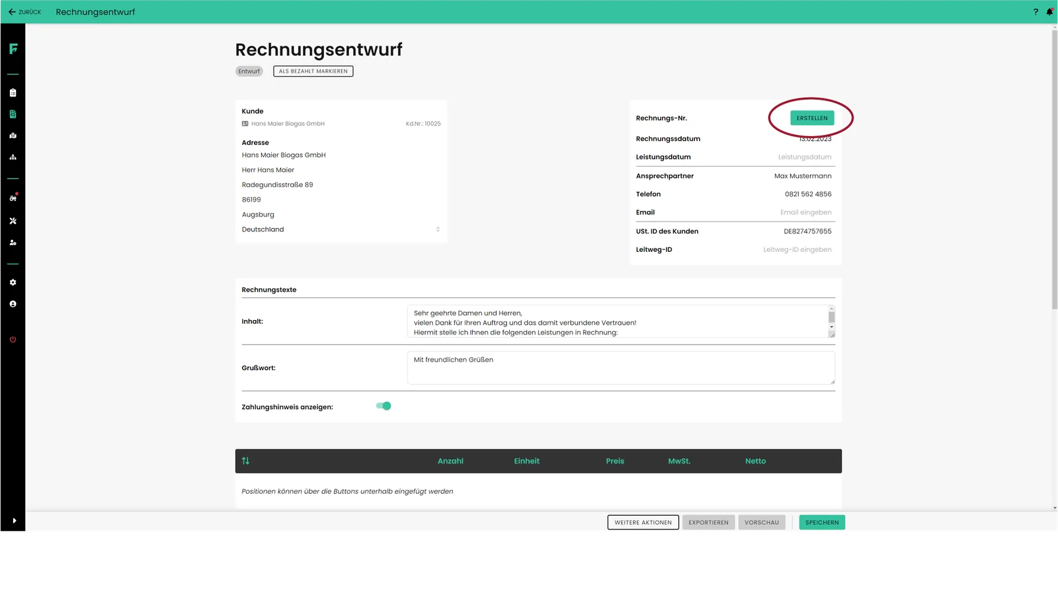This screenshot has height=595, width=1058.
Task: Click ALS BEZAHLT MARKIEREN button
Action: pos(313,71)
